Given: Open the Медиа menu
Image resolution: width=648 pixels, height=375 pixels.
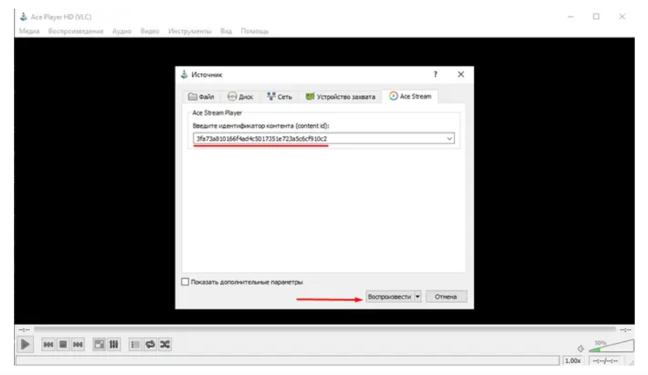Looking at the screenshot, I should point(29,31).
